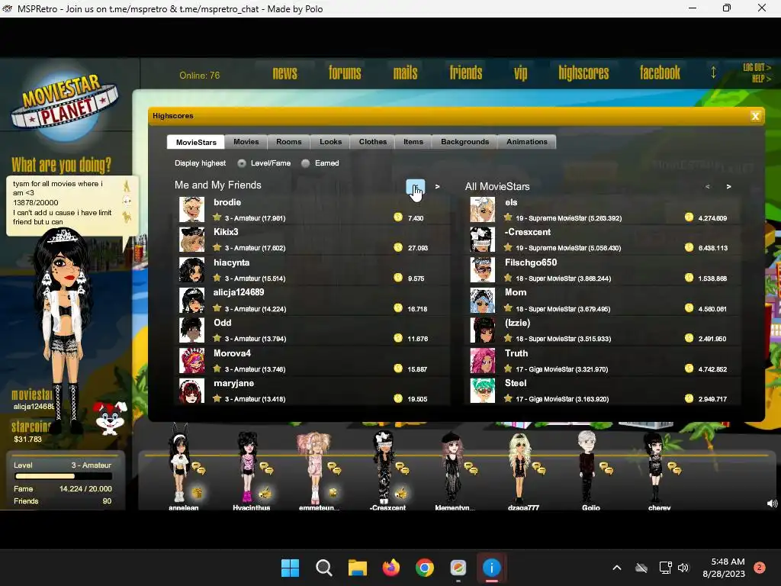
Task: Click the gift icon beside -Cresxcent in friend bar
Action: pos(401,493)
